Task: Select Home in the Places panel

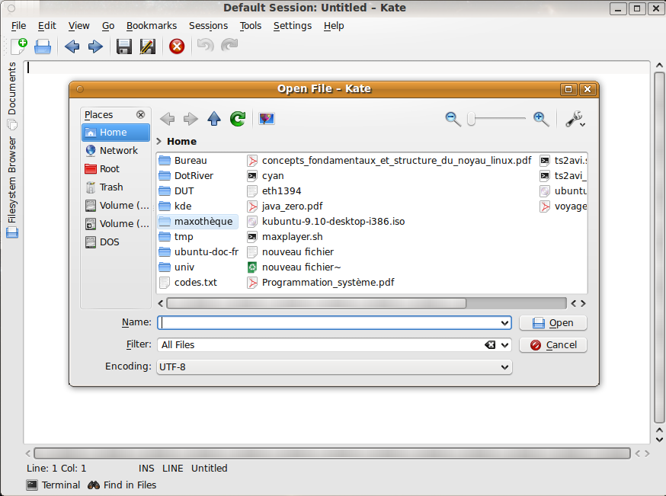Action: pyautogui.click(x=116, y=133)
